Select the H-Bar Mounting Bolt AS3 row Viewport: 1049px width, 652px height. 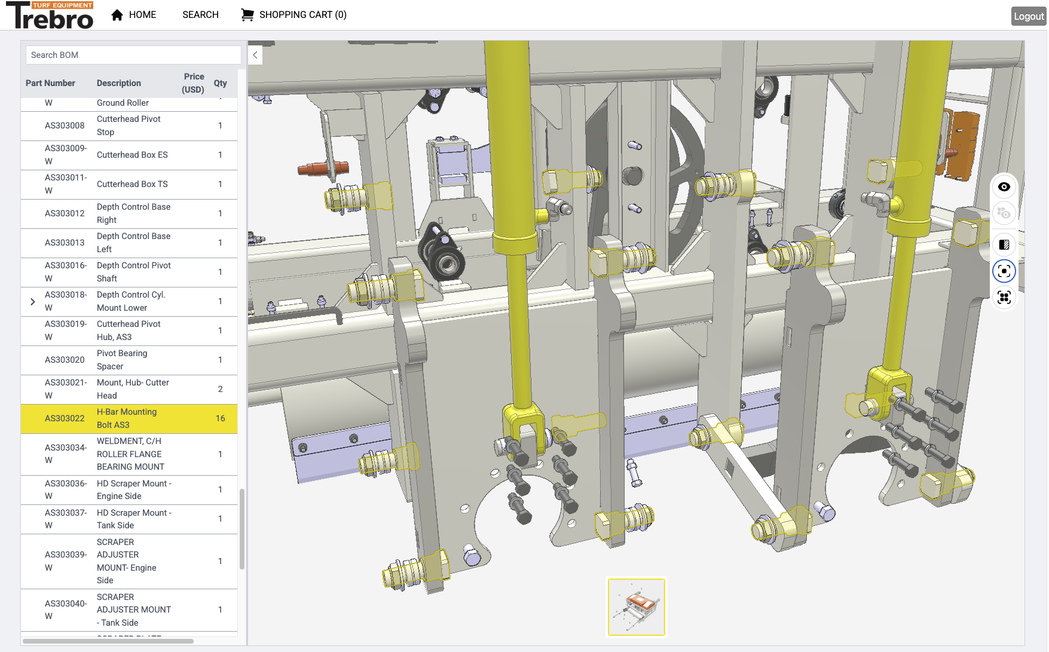[129, 418]
